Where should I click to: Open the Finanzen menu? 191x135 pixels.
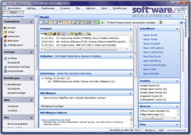[65, 8]
